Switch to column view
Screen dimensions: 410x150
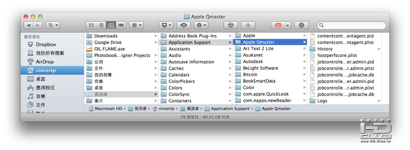coord(111,25)
